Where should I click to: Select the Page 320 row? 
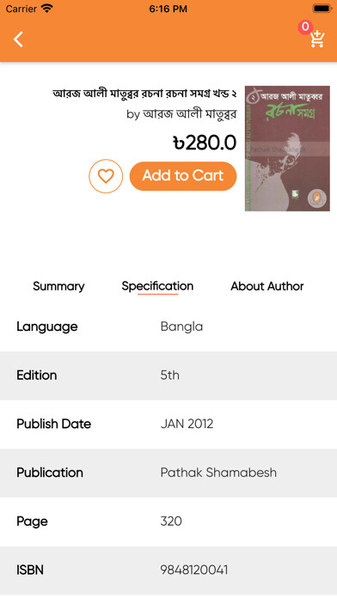click(168, 522)
